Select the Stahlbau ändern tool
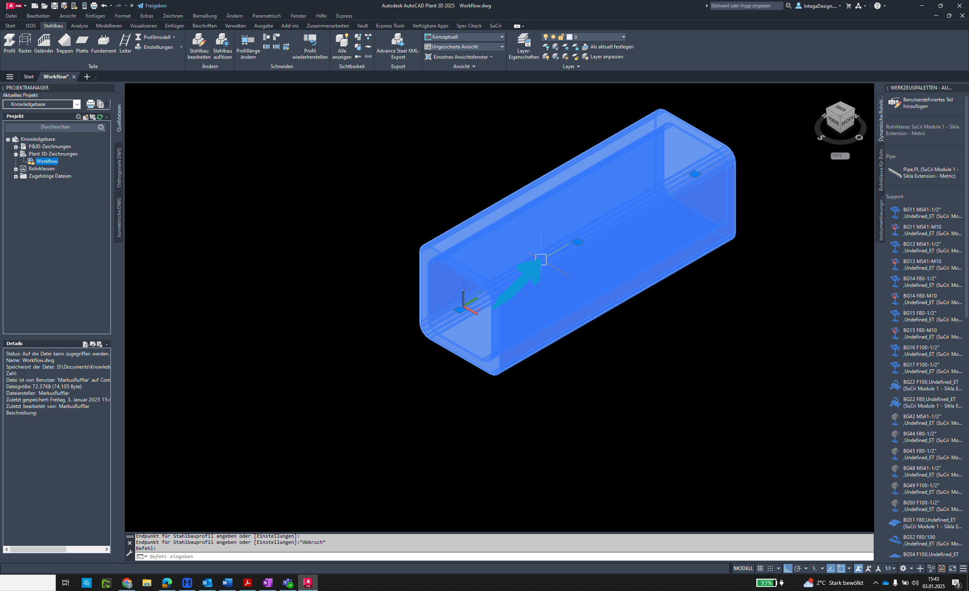The image size is (969, 591). 197,46
